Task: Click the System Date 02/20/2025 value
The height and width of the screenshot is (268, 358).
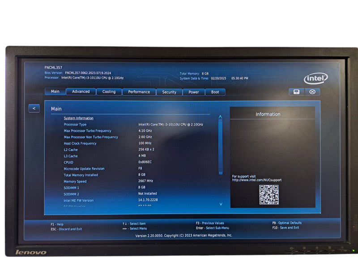Action: pos(218,79)
